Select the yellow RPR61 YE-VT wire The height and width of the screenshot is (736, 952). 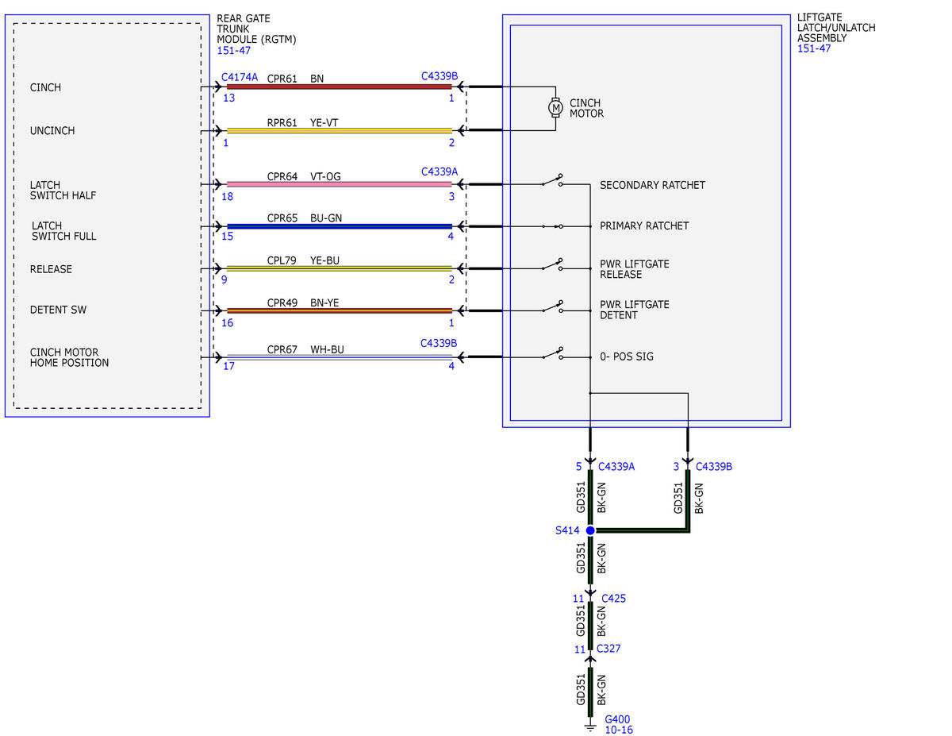[340, 130]
